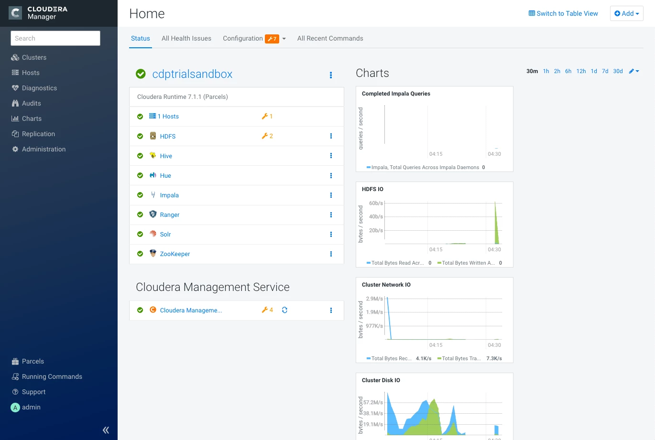Click the HDFS health status checkmark
The height and width of the screenshot is (440, 655).
[x=140, y=136]
